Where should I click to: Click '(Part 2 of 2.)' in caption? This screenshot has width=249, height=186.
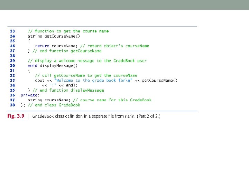point(149,116)
